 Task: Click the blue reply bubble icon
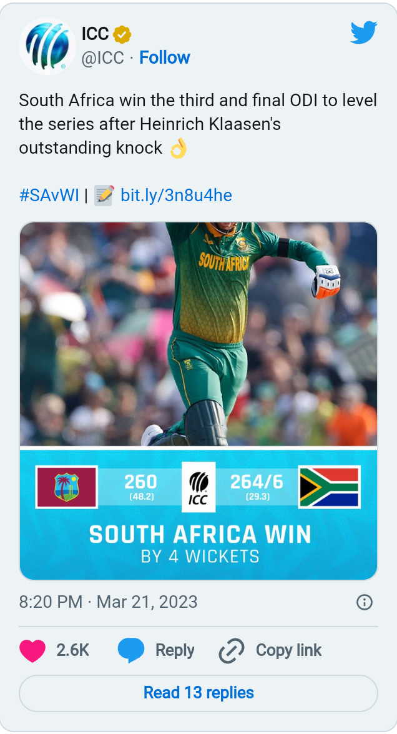pyautogui.click(x=131, y=650)
